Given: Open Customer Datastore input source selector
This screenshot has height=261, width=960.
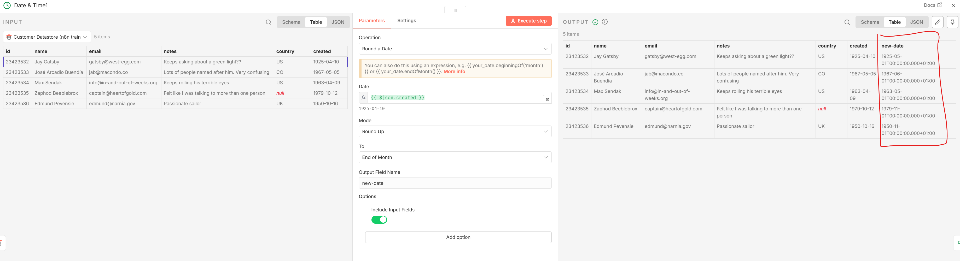Looking at the screenshot, I should pos(47,37).
